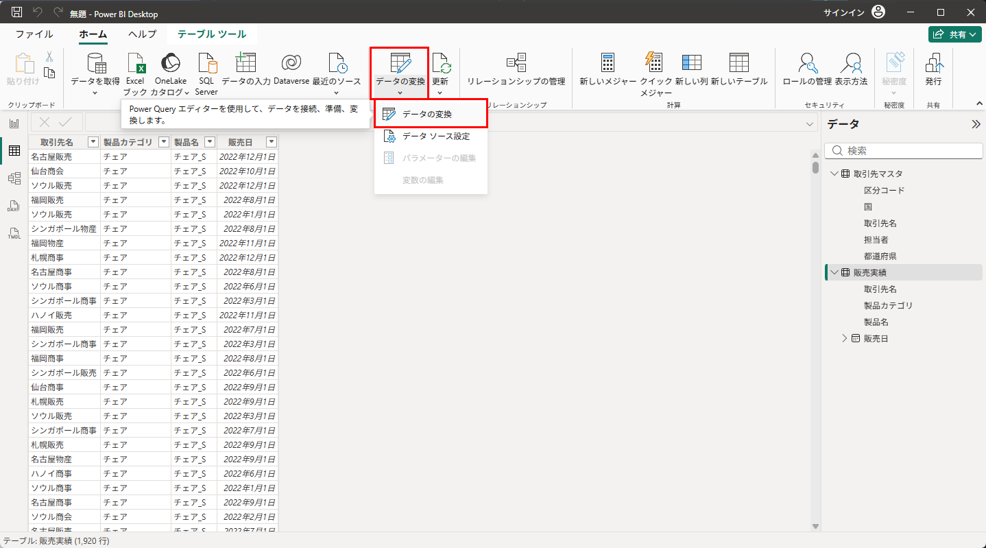Image resolution: width=986 pixels, height=548 pixels.
Task: Create a クイック メジャー
Action: point(656,73)
